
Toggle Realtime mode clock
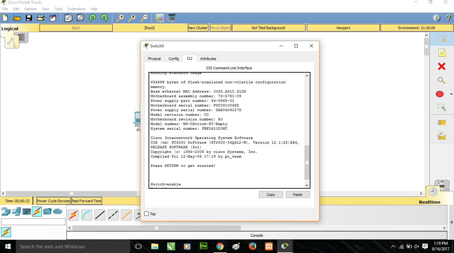pyautogui.click(x=432, y=191)
